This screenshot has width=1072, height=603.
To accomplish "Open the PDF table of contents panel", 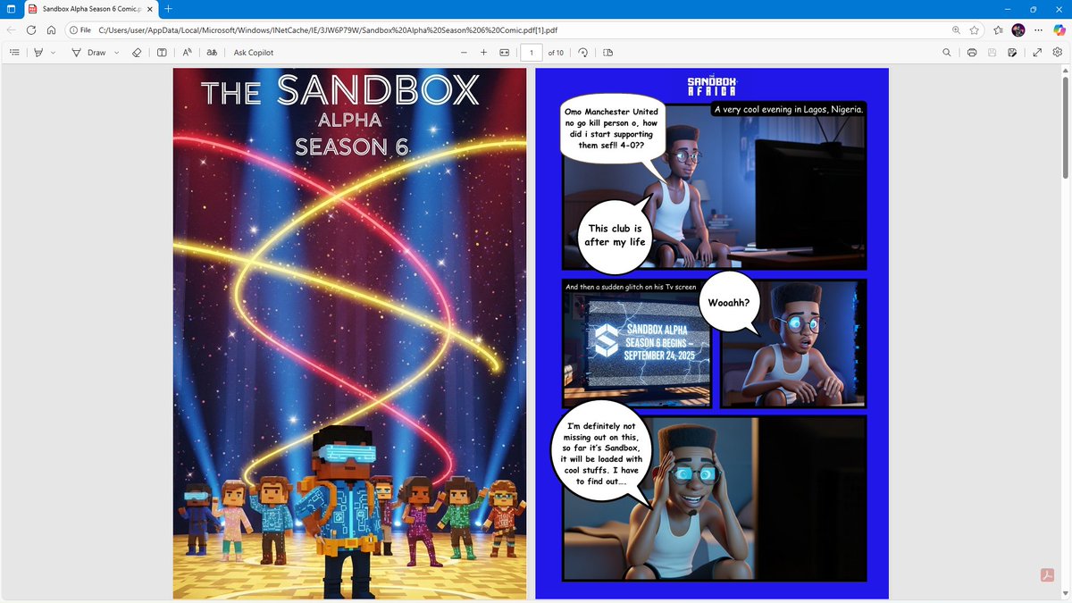I will click(13, 53).
